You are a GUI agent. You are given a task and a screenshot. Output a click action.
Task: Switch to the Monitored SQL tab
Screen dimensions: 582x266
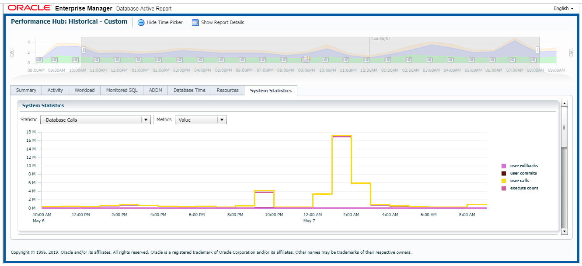[x=122, y=90]
